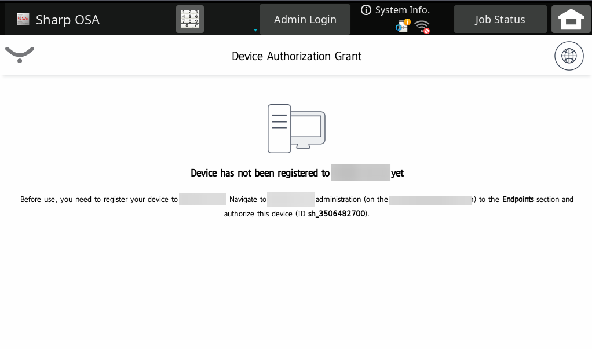Click the Sharp OSA title text
Image resolution: width=592 pixels, height=349 pixels.
pos(68,20)
